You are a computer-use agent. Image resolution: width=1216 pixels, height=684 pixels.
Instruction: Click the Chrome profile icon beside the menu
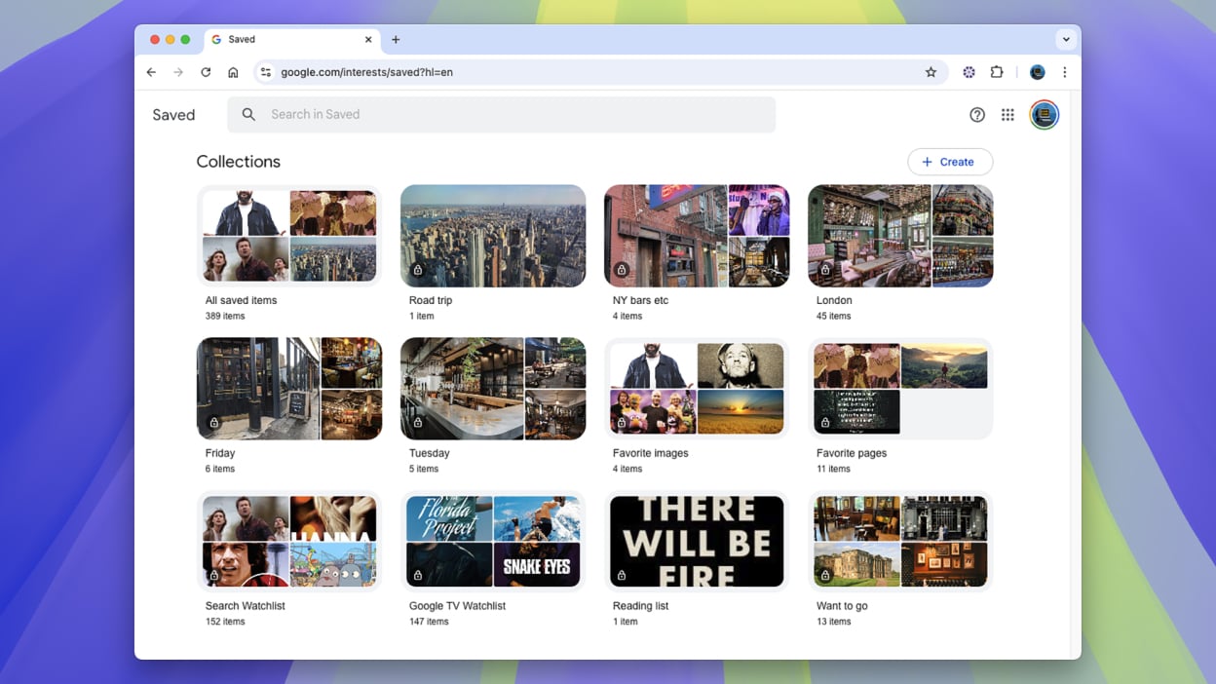pos(1037,71)
